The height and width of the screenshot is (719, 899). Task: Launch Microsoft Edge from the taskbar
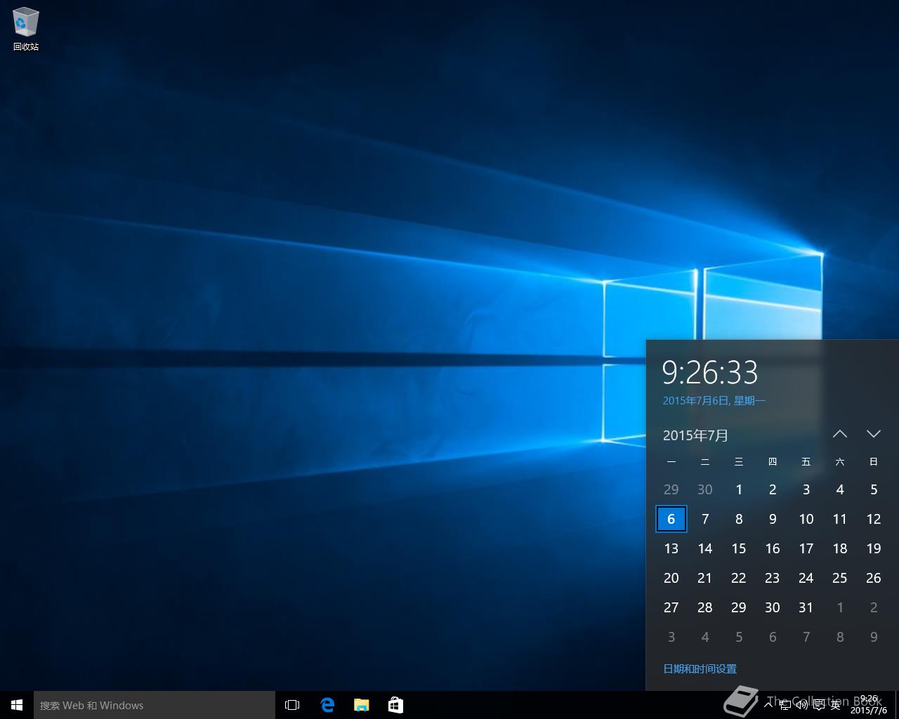pos(327,705)
